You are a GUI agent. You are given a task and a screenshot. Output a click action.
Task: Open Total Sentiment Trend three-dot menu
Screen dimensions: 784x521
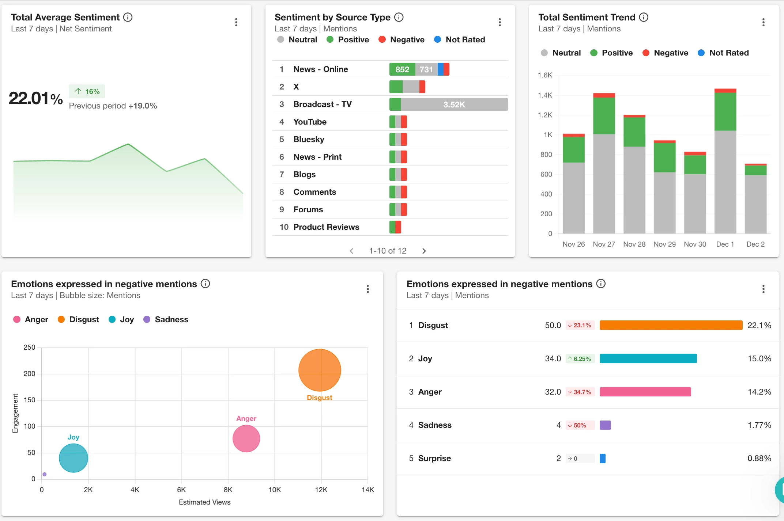[763, 22]
